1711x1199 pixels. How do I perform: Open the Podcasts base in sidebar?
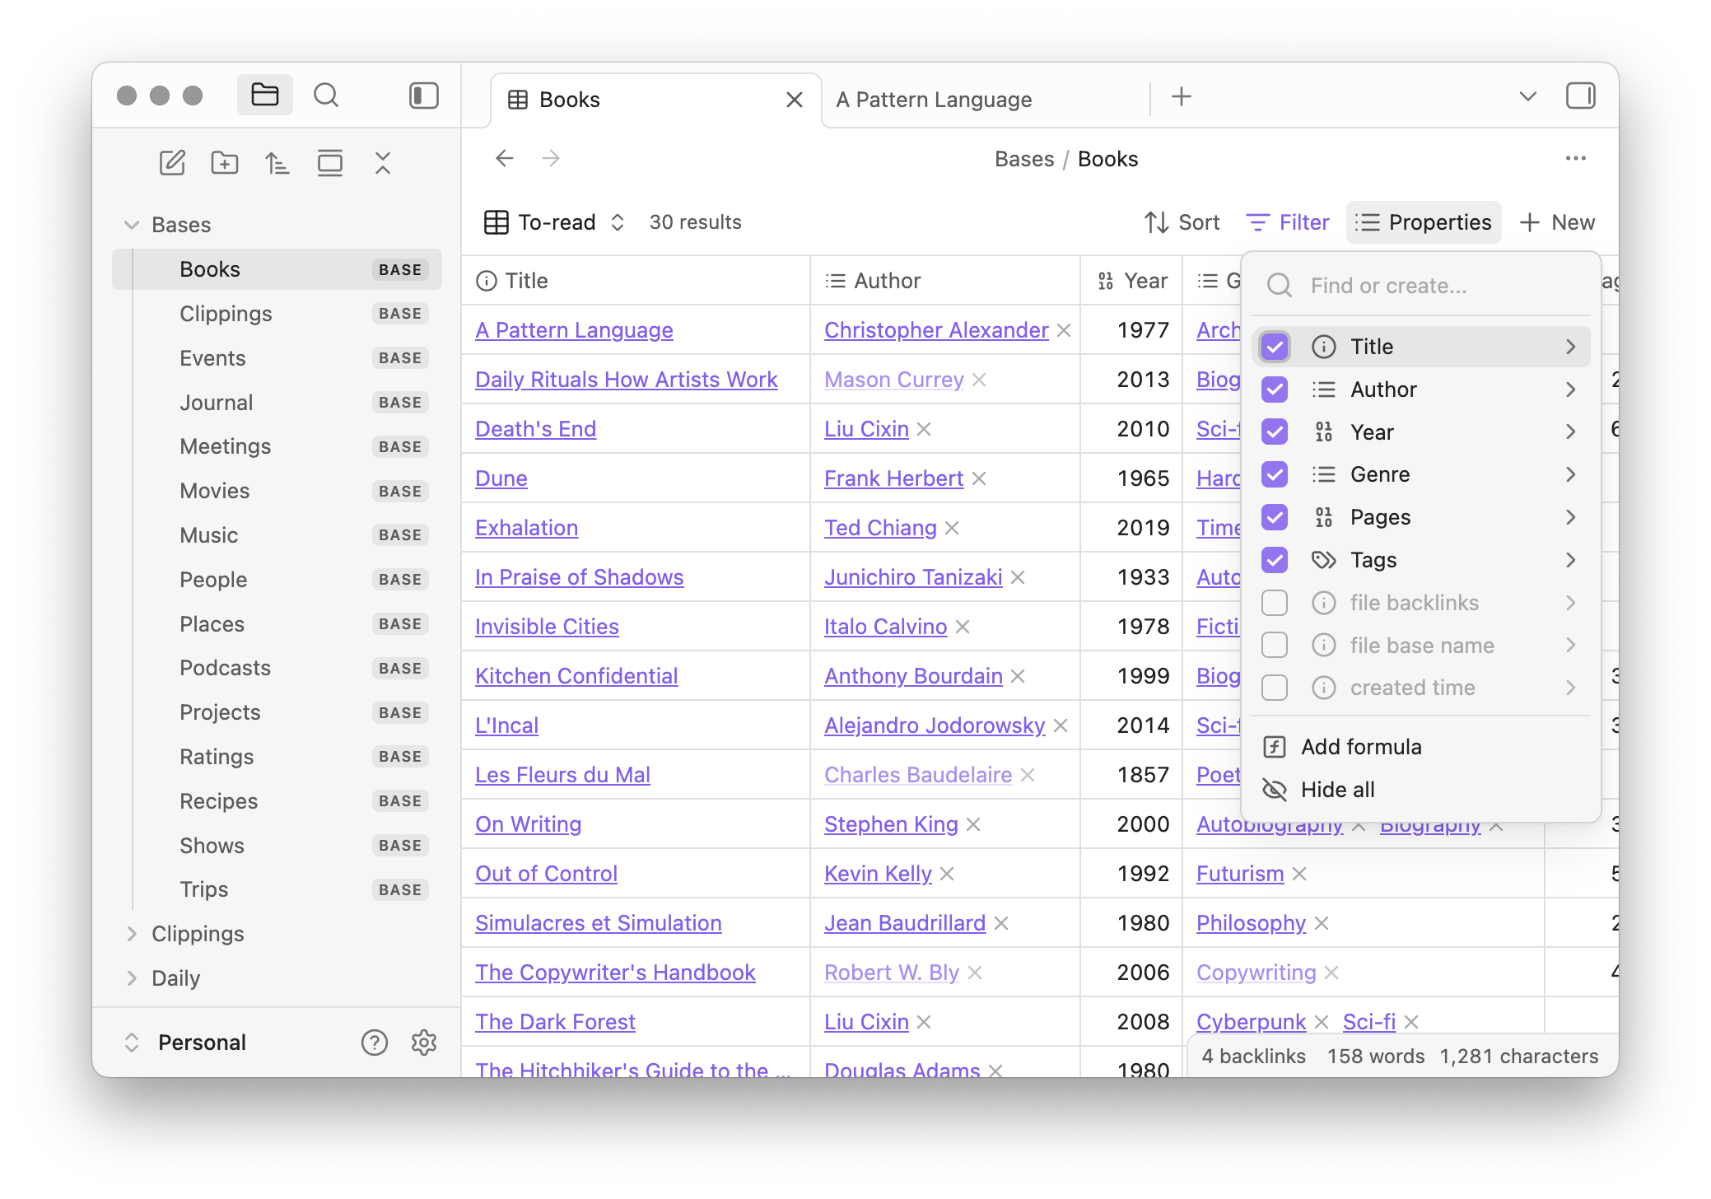click(277, 668)
